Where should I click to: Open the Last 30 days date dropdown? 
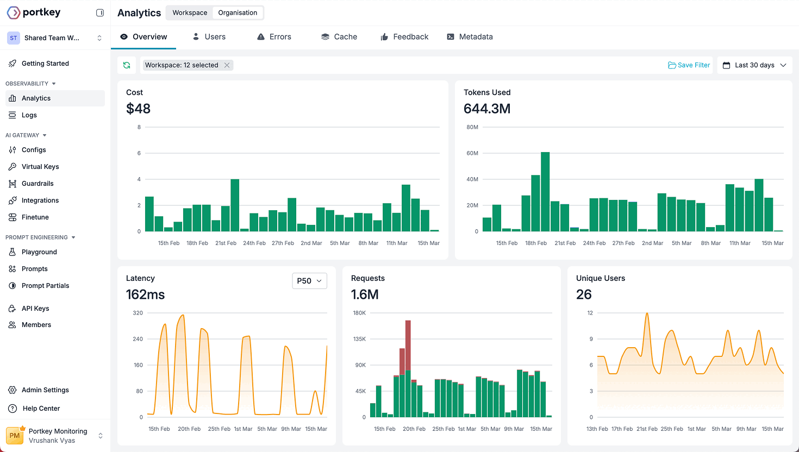754,65
